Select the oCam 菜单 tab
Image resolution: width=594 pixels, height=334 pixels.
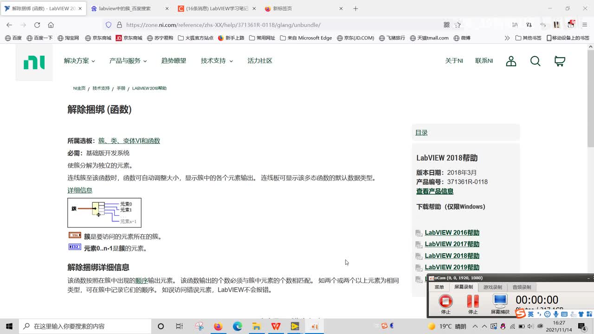pos(439,287)
